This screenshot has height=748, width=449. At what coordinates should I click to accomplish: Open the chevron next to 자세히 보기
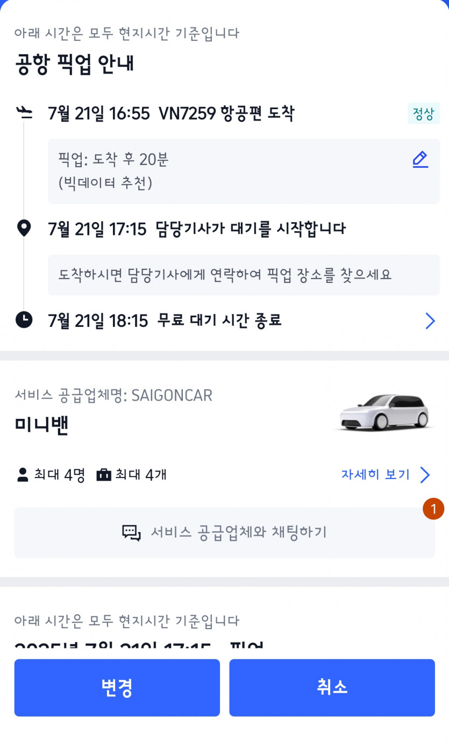(x=425, y=475)
